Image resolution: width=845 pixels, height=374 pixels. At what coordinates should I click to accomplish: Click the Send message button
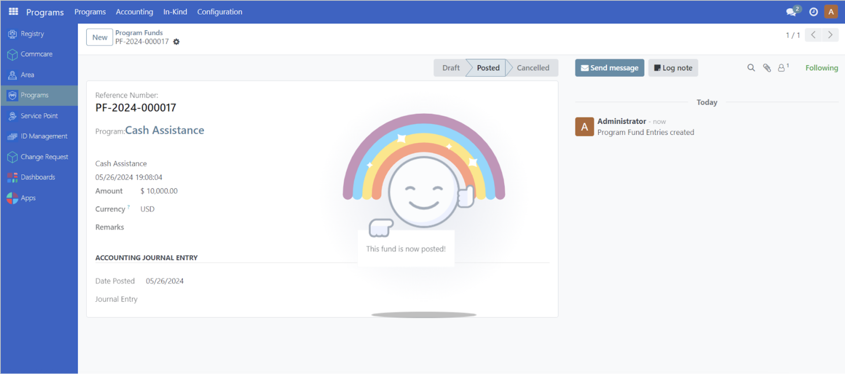(609, 68)
